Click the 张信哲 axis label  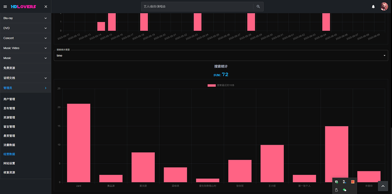click(x=240, y=186)
